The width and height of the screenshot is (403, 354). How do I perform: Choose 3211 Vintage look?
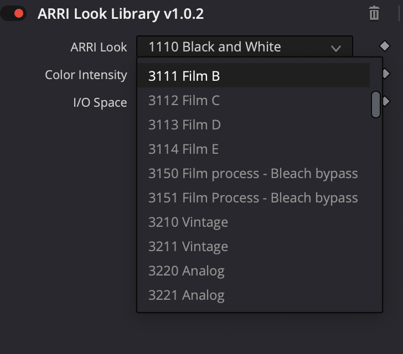254,246
